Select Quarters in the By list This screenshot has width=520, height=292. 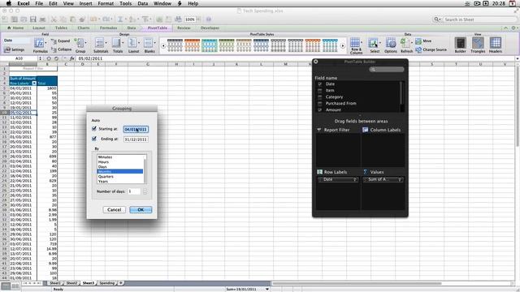[120, 177]
